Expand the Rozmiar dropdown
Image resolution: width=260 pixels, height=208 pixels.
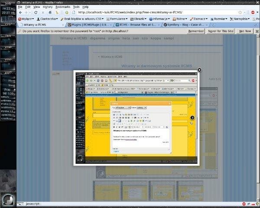pyautogui.click(x=219, y=19)
